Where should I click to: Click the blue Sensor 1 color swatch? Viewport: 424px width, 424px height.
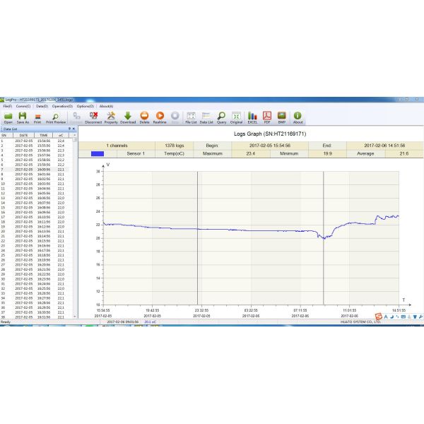pos(97,153)
